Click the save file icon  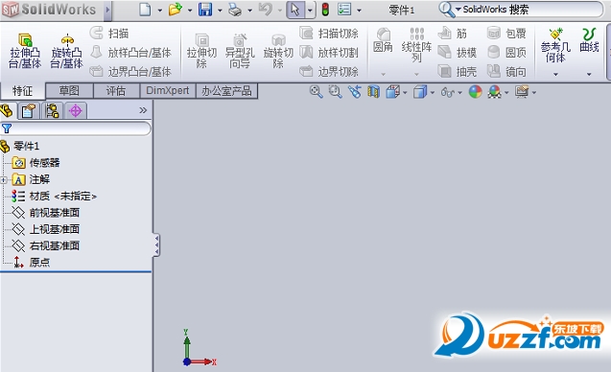click(205, 10)
